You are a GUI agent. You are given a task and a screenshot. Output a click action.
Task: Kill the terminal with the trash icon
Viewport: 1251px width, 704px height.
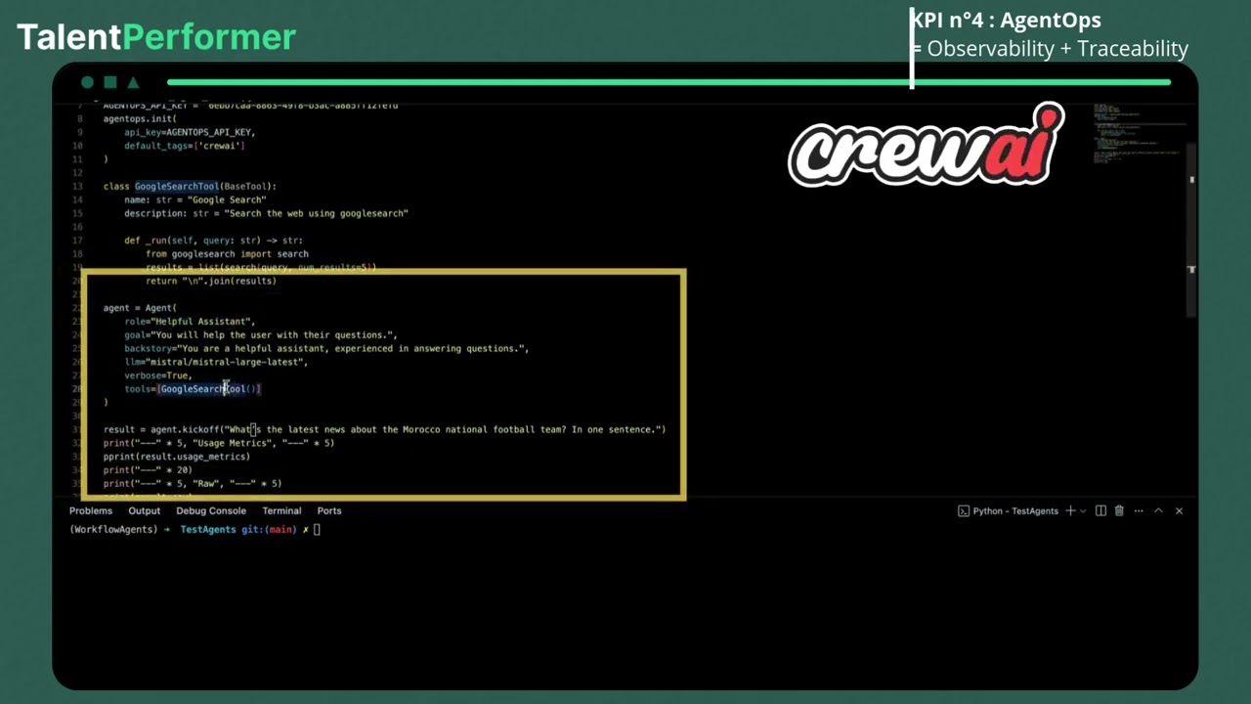point(1119,510)
